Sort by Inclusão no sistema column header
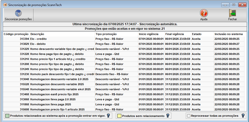 tap(229, 34)
